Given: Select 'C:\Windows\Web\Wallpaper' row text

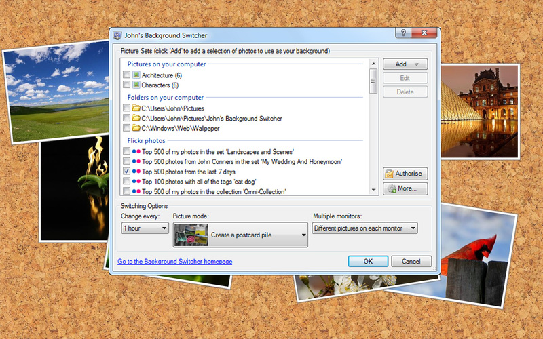Looking at the screenshot, I should [181, 128].
